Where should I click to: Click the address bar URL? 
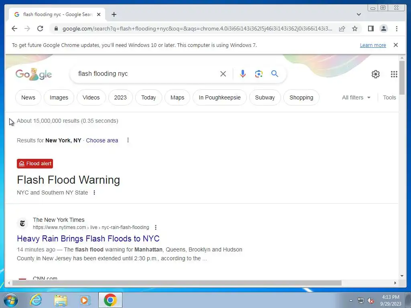[197, 28]
